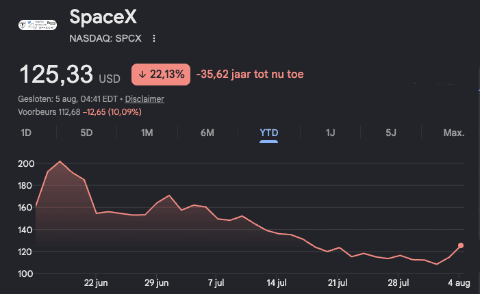Screen dimensions: 480x294
Task: Click the 7 jul date label
Action: [x=216, y=283]
